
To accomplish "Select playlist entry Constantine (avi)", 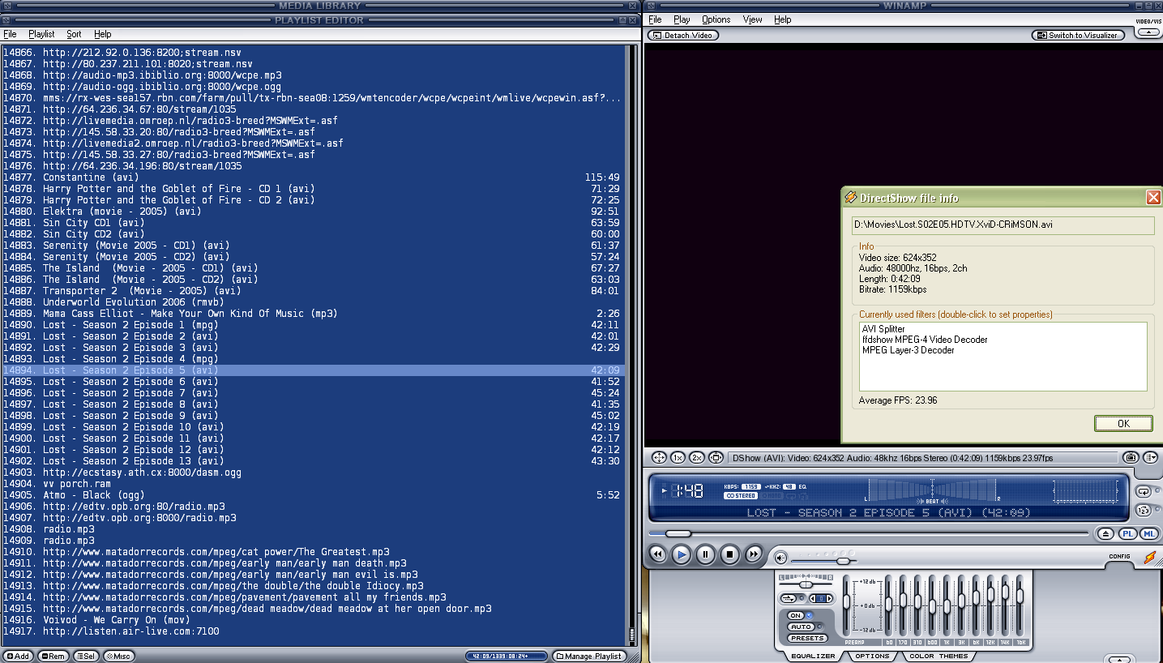I will pyautogui.click(x=313, y=177).
